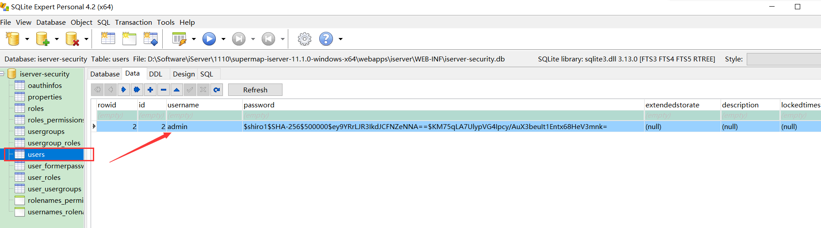Open the dropdown arrow beside help icon
The height and width of the screenshot is (228, 821).
[340, 39]
